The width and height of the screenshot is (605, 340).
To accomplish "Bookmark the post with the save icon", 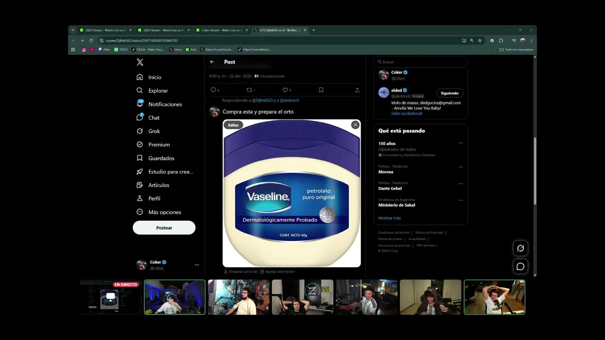I will (321, 90).
